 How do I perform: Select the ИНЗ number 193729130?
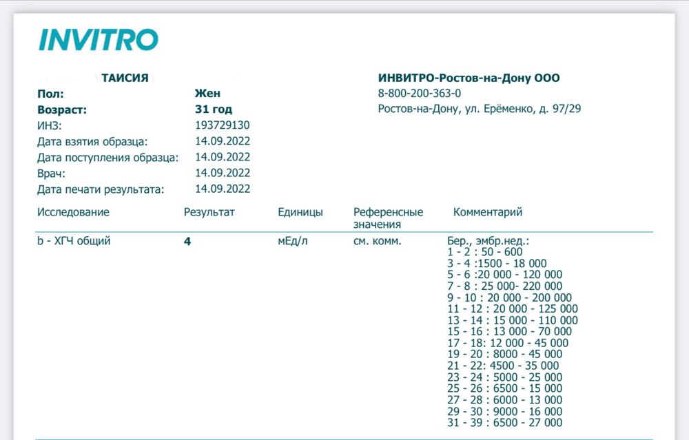(222, 125)
